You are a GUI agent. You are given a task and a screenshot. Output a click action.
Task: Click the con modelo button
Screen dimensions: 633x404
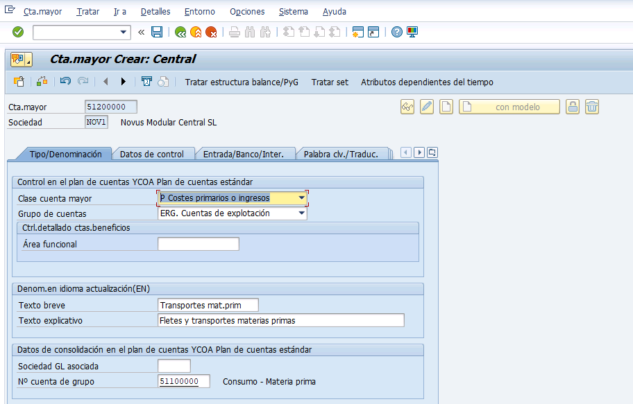509,107
